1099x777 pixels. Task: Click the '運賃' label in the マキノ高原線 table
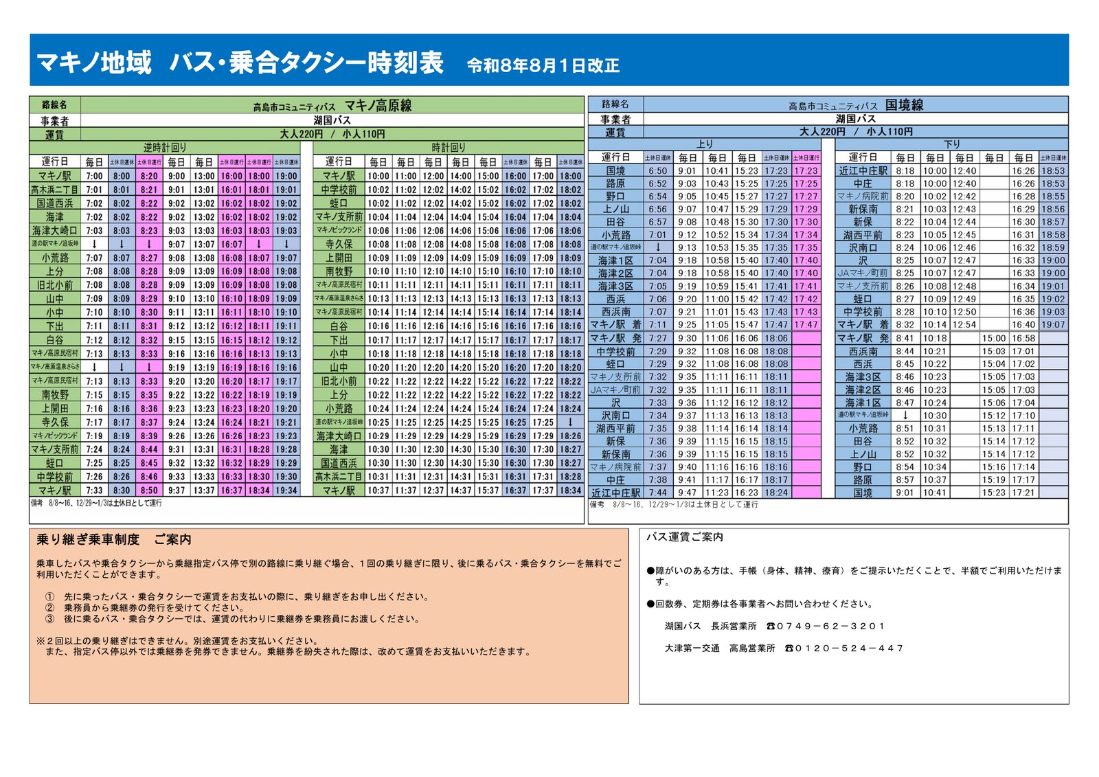pos(55,135)
